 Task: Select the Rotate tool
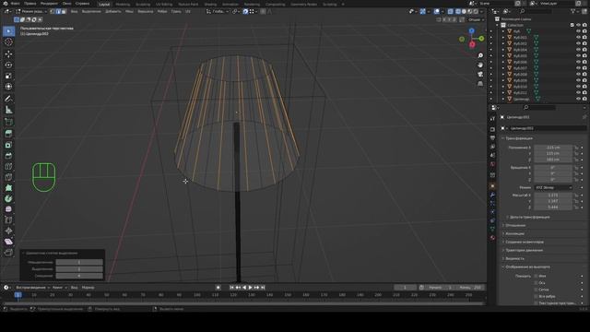click(8, 65)
